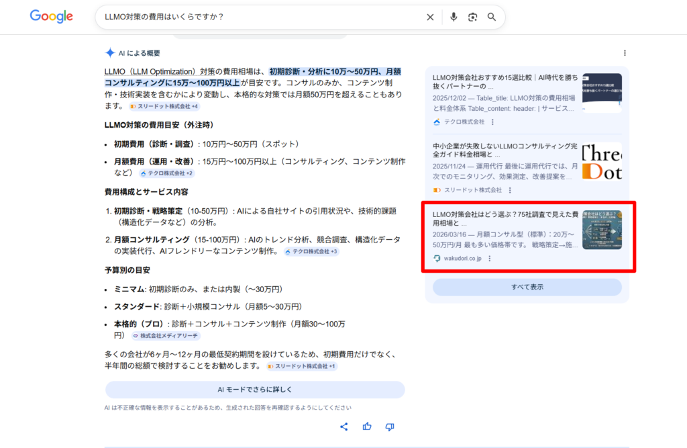687x448 pixels.
Task: Open the three-dot menu atop the sidebar panel
Action: [625, 52]
